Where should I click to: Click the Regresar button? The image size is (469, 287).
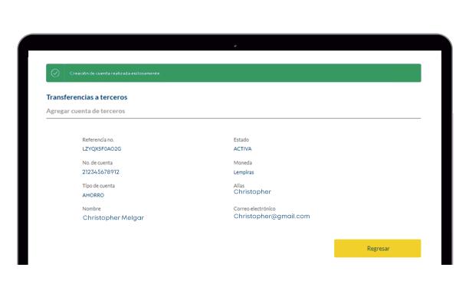[378, 248]
